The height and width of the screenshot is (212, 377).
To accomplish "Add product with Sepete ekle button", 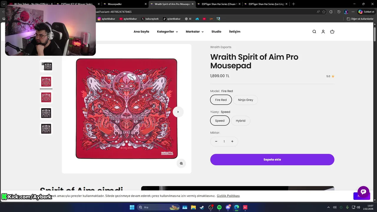I will pos(272,160).
